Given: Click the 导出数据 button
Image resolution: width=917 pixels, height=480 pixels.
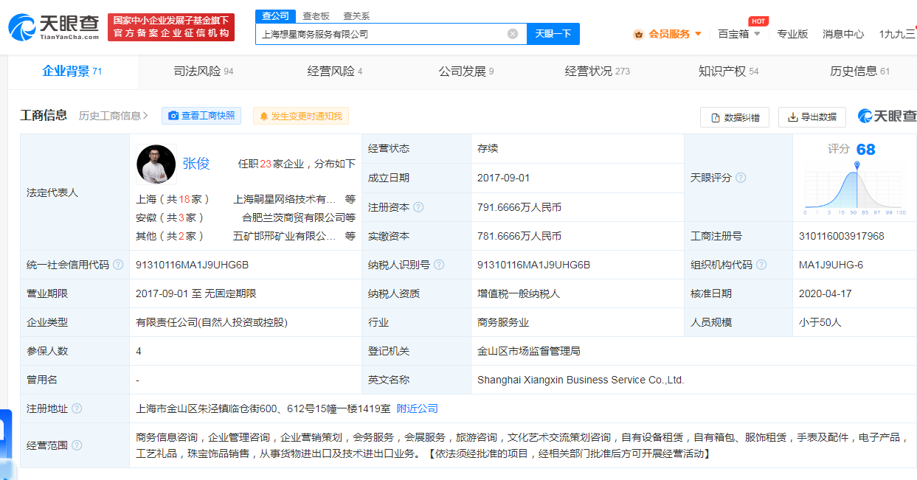Looking at the screenshot, I should (812, 117).
